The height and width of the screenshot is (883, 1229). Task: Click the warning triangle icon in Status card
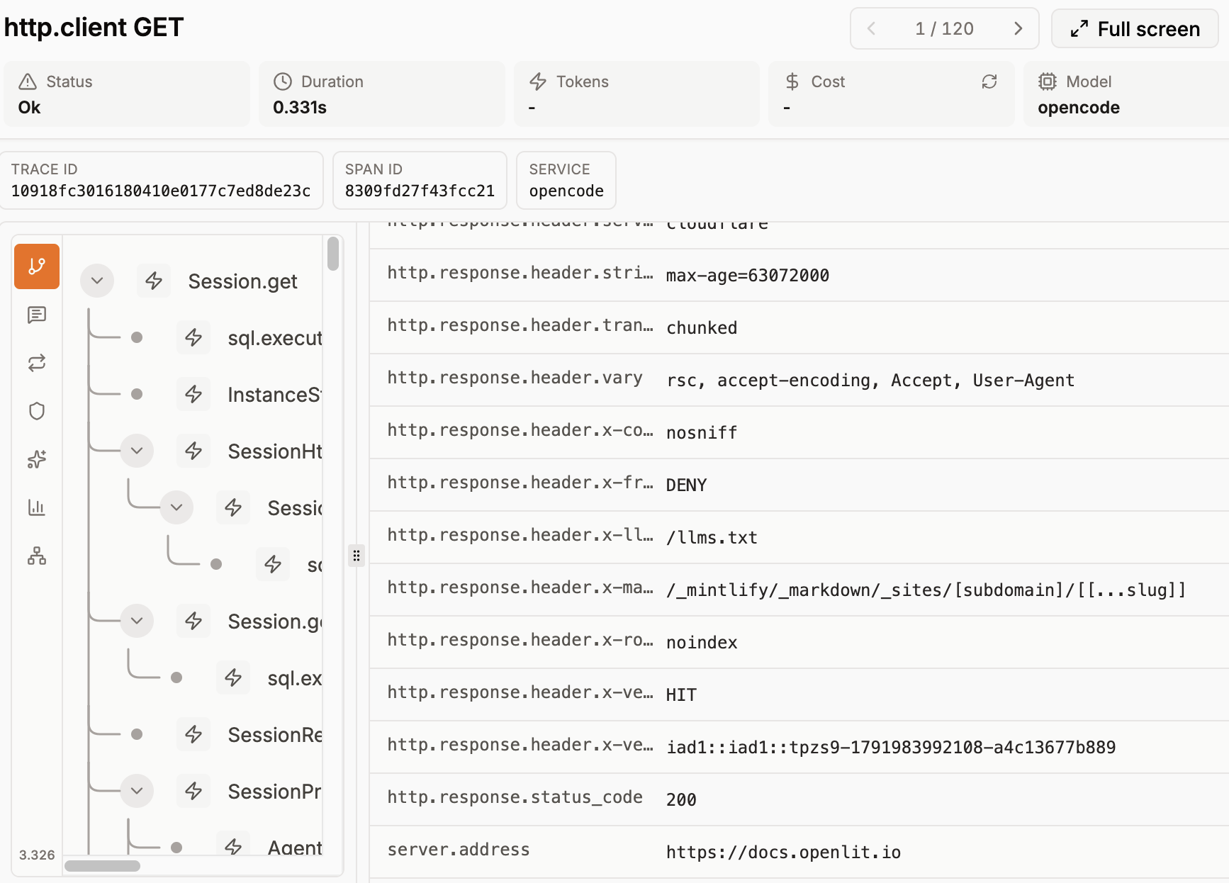click(28, 81)
